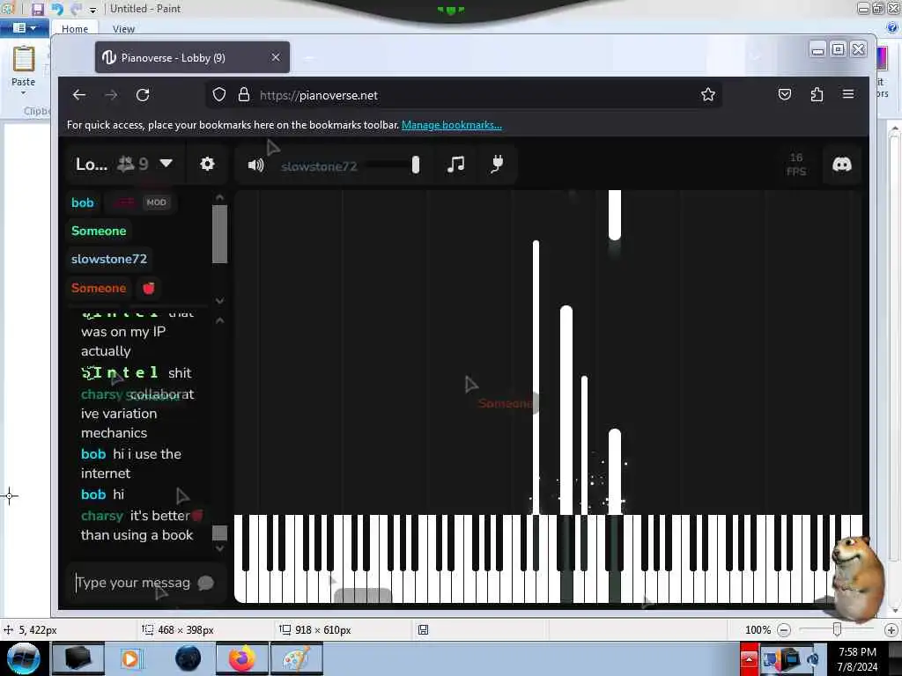Open the MIDI plug connection icon
Screen dimensions: 902x676
tap(498, 165)
